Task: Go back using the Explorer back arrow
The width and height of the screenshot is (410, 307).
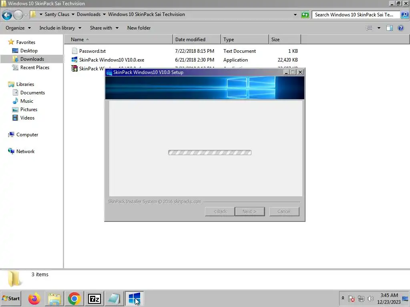Action: 7,15
